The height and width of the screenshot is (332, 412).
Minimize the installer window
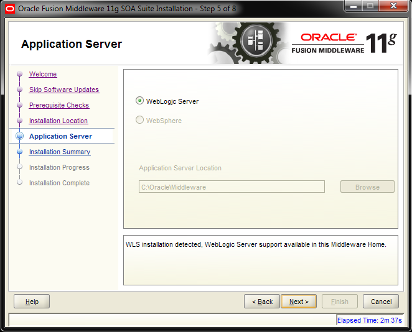tap(353, 6)
